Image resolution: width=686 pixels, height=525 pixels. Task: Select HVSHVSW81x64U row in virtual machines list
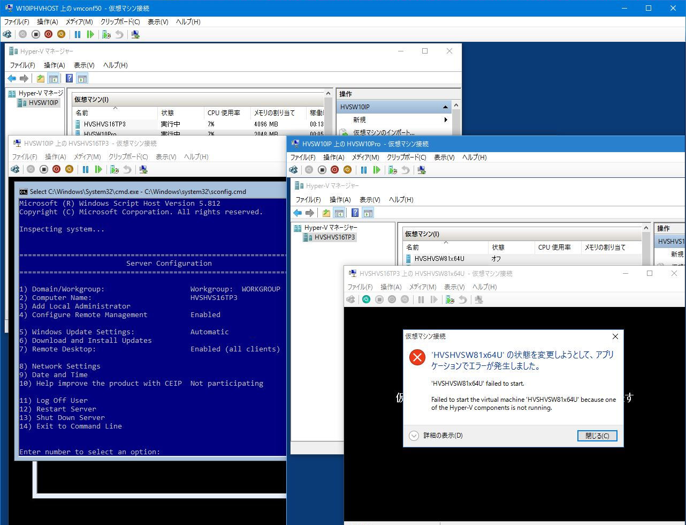click(522, 258)
